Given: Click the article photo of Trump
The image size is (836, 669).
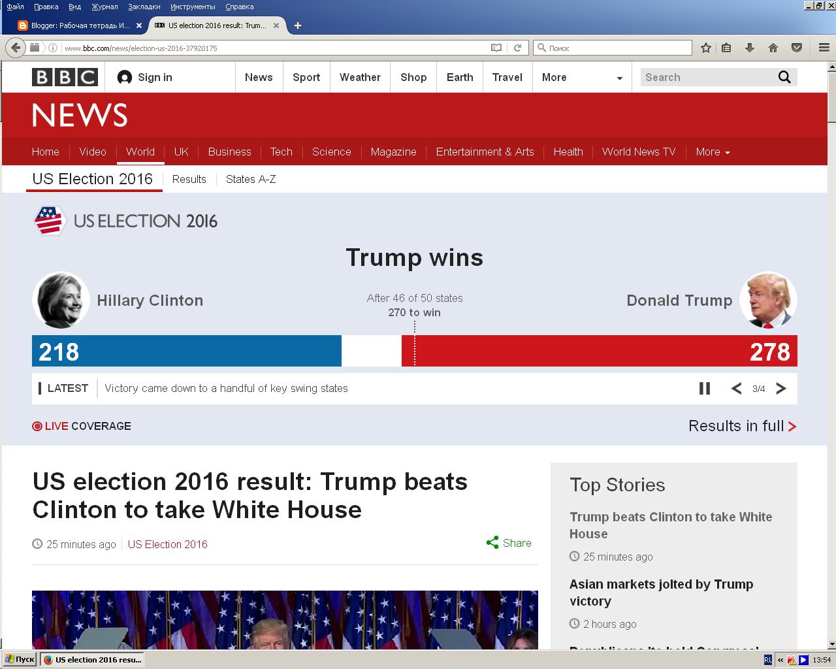Looking at the screenshot, I should pos(285,620).
